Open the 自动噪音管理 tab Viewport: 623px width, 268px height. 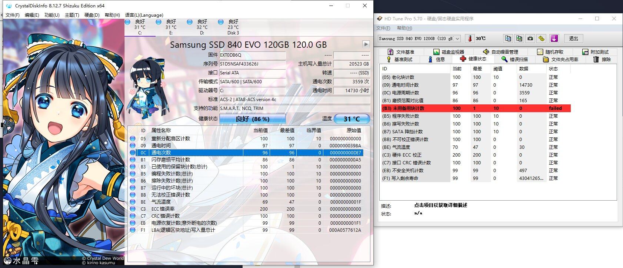pos(500,52)
